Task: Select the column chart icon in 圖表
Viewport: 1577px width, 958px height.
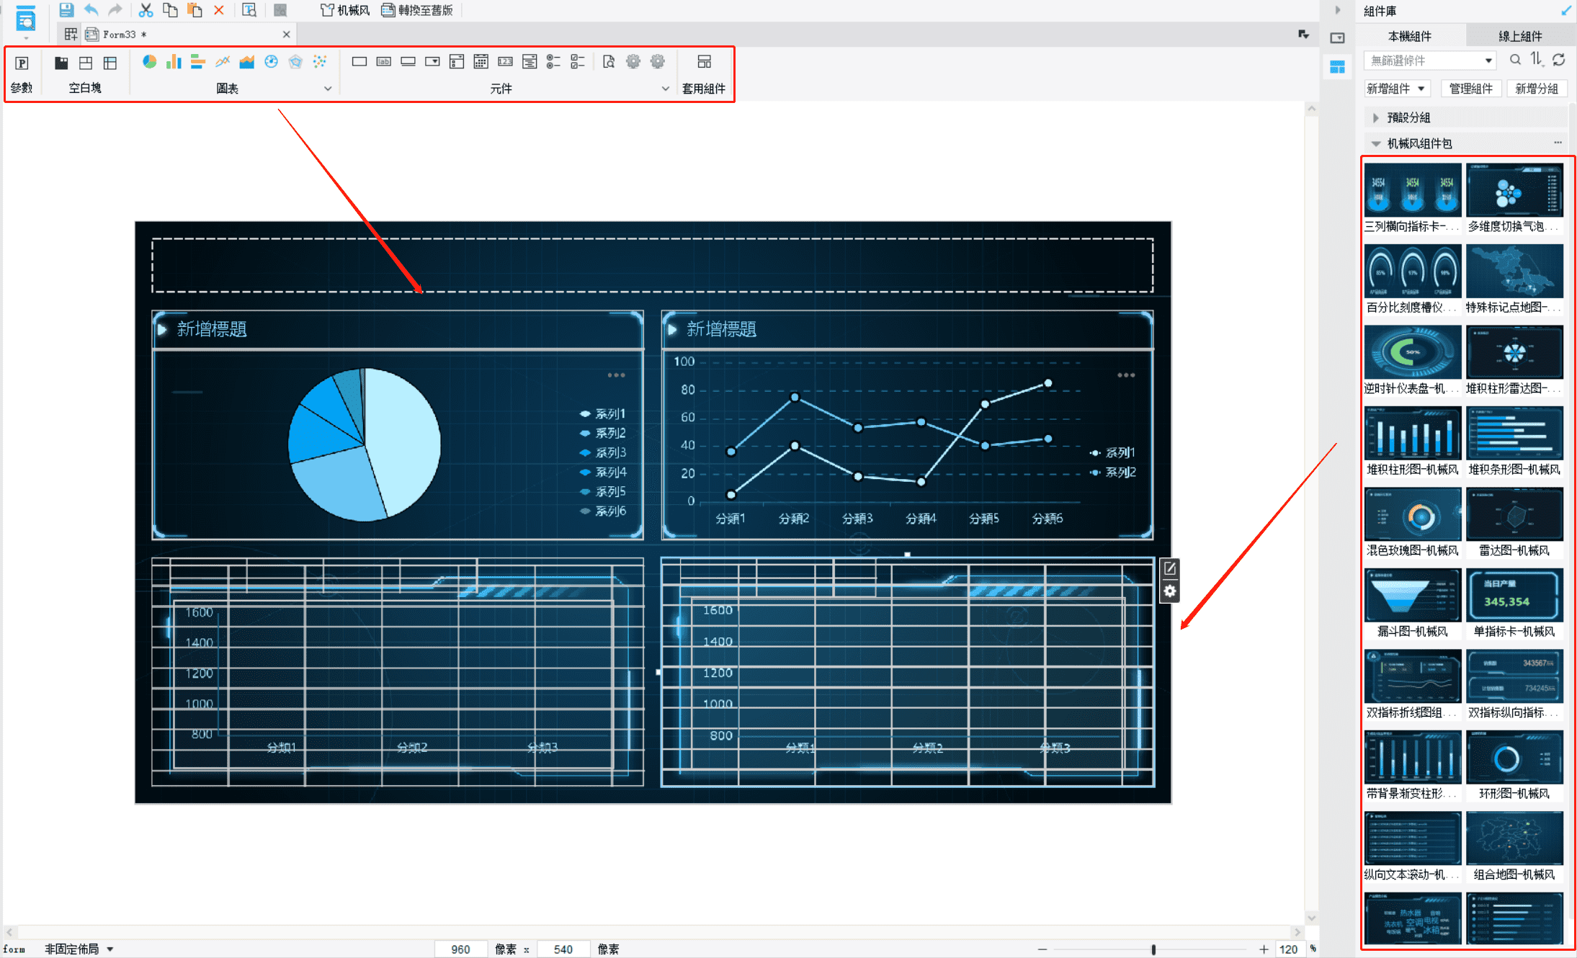Action: (x=174, y=62)
